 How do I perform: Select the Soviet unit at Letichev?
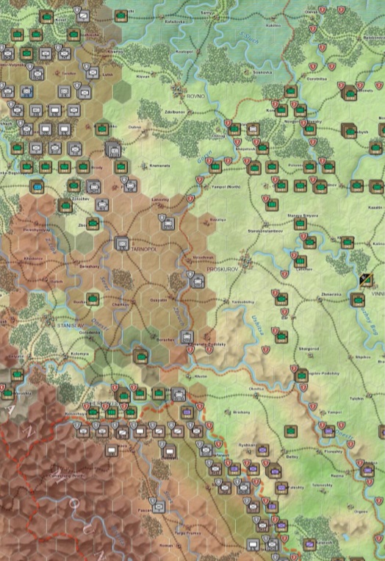[301, 261]
